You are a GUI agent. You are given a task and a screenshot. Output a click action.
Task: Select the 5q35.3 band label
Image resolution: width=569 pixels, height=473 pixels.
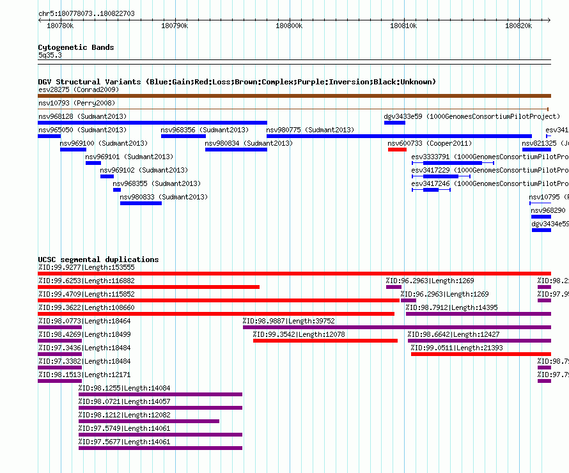point(50,55)
